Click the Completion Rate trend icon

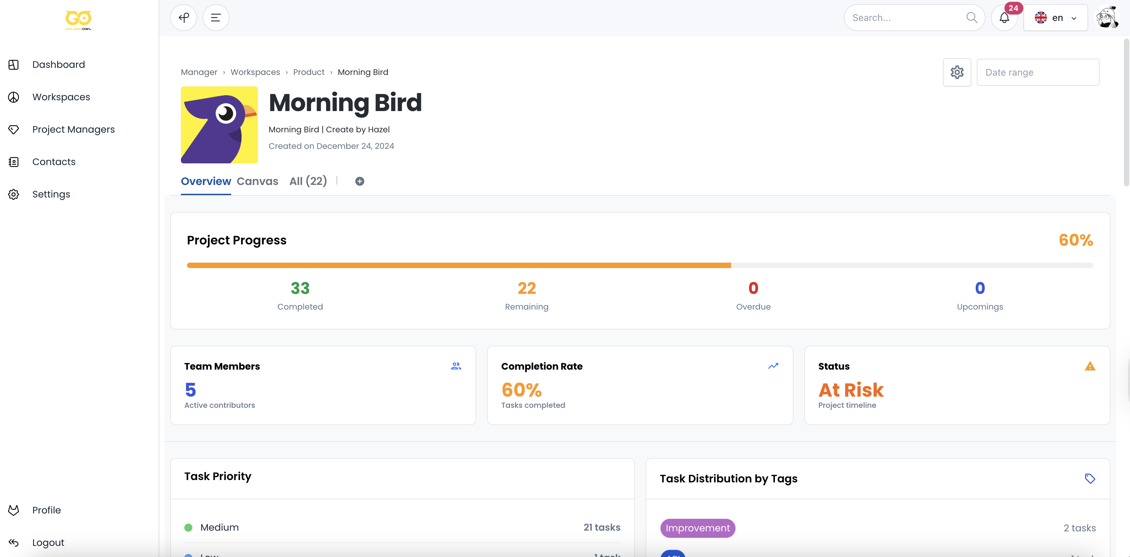coord(773,366)
